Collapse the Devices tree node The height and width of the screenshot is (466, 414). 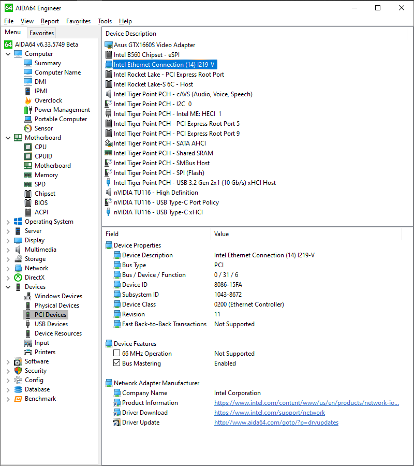[x=8, y=287]
